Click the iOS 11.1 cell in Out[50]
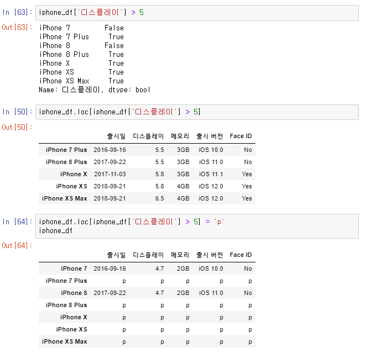This screenshot has width=365, height=353. coord(211,174)
